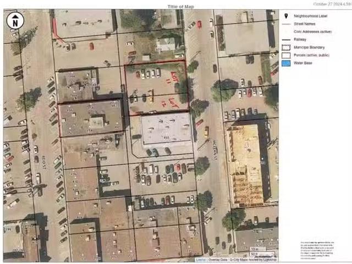Click the Neighbourhood Label pin icon
The height and width of the screenshot is (264, 352).
287,17
